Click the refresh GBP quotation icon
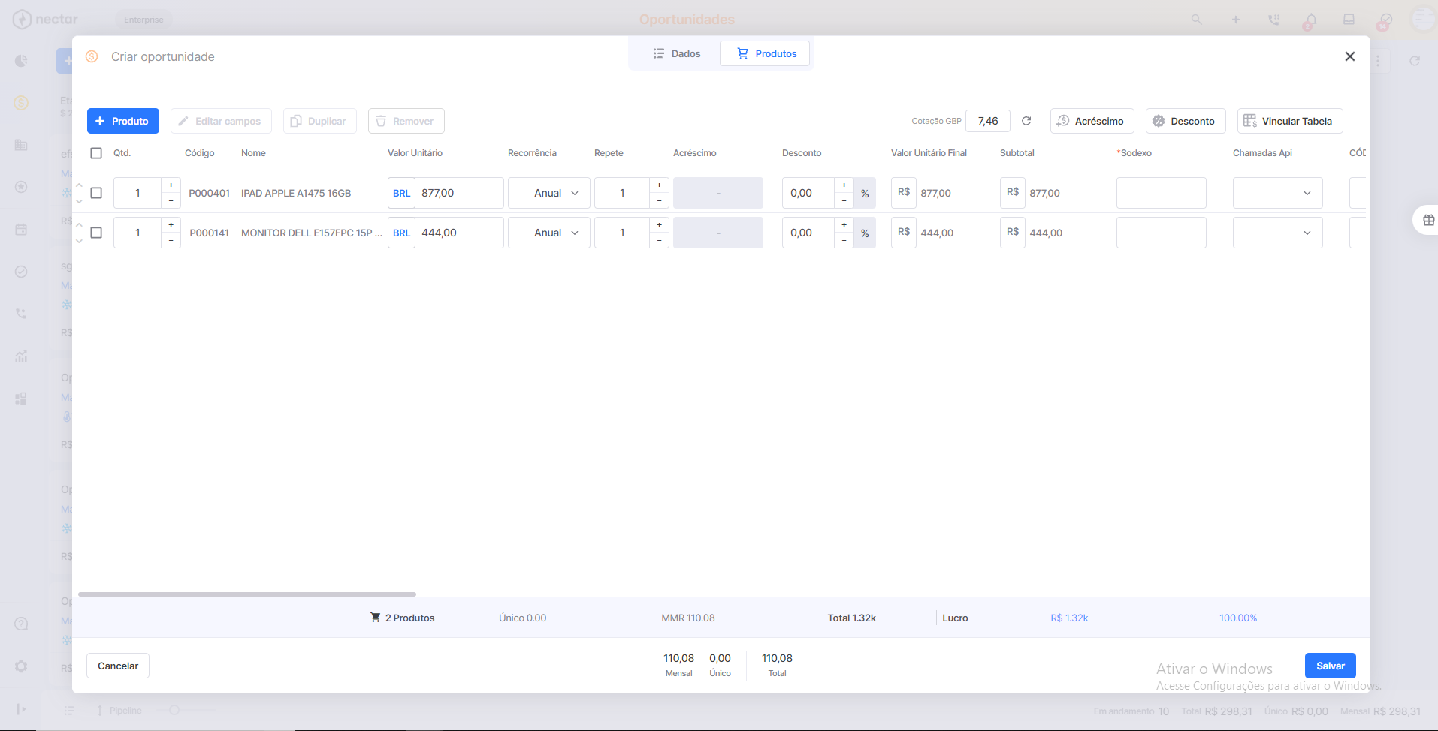1438x731 pixels. pos(1026,121)
